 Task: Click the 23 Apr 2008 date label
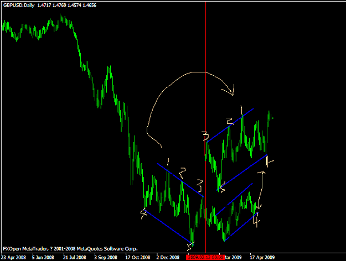13,257
